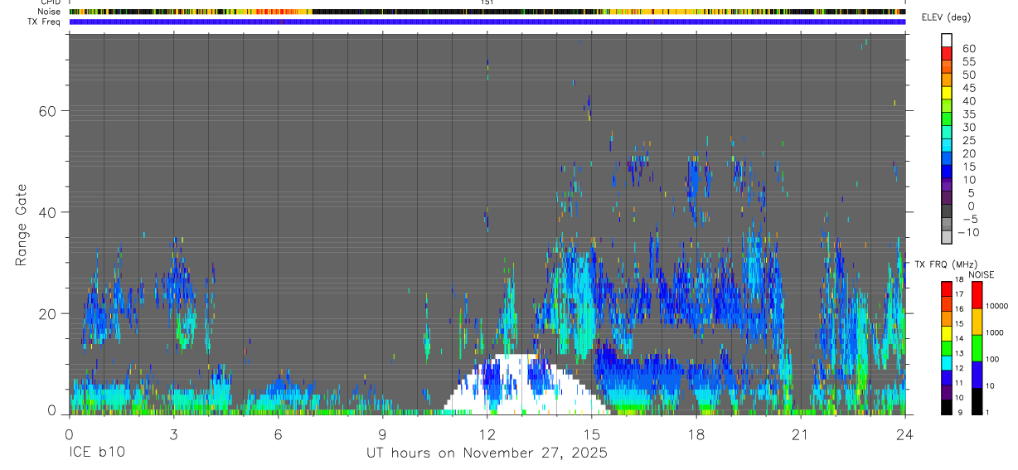
Task: Click the red swatch in ELEV scale
Action: coord(947,53)
